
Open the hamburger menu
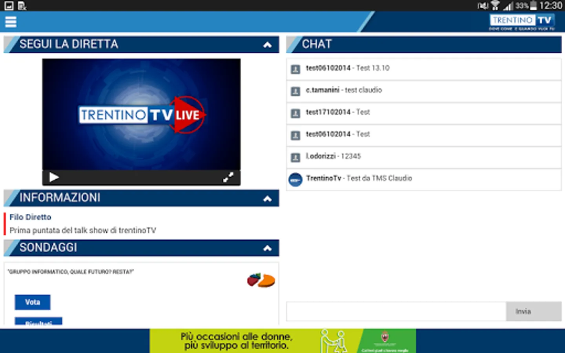[x=11, y=22]
